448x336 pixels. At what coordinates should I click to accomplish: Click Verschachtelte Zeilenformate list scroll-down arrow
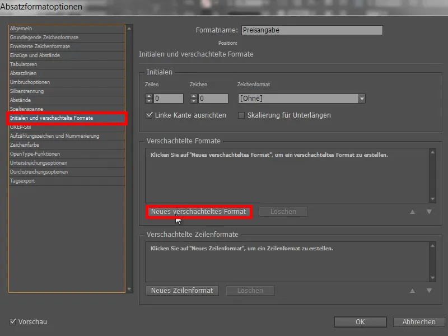click(432, 278)
